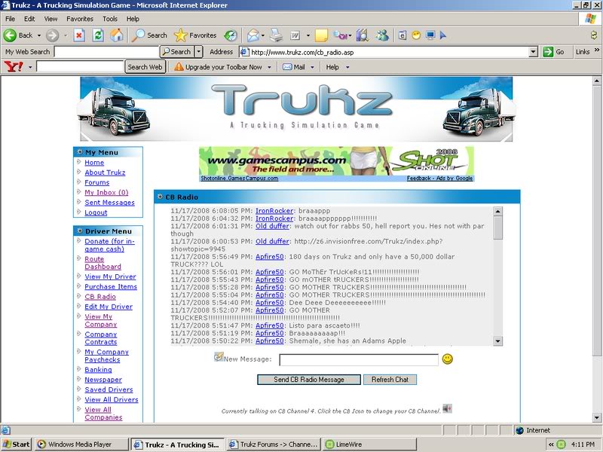Expand the Mail dropdown on the Yahoo toolbar
This screenshot has width=603, height=452.
pyautogui.click(x=311, y=66)
